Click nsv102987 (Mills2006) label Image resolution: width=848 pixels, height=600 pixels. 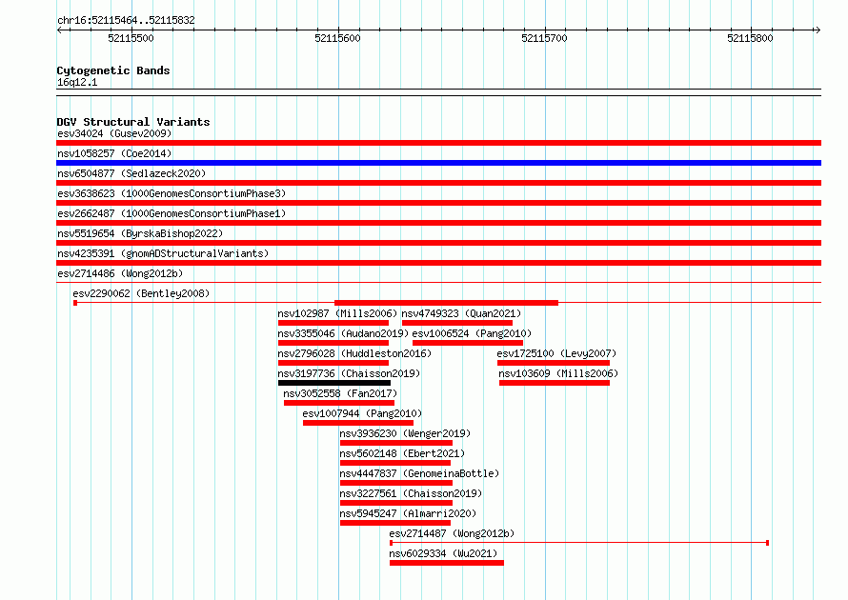point(337,313)
